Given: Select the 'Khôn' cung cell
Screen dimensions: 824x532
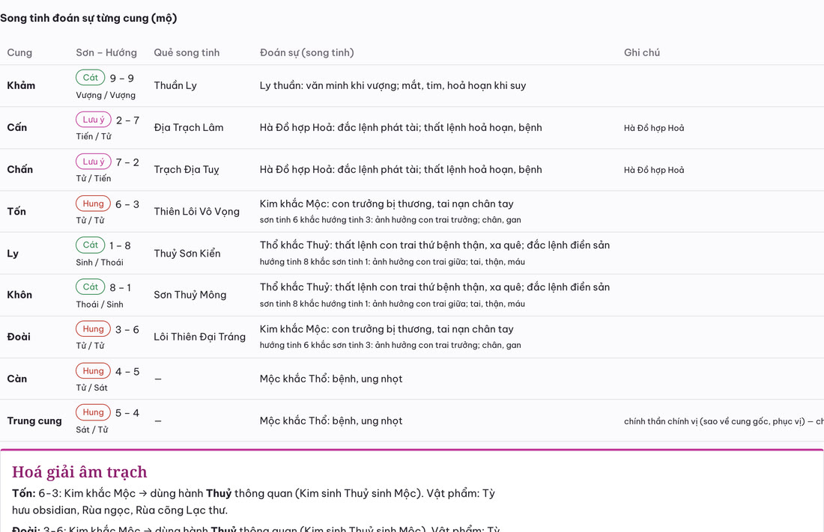Looking at the screenshot, I should (x=19, y=295).
